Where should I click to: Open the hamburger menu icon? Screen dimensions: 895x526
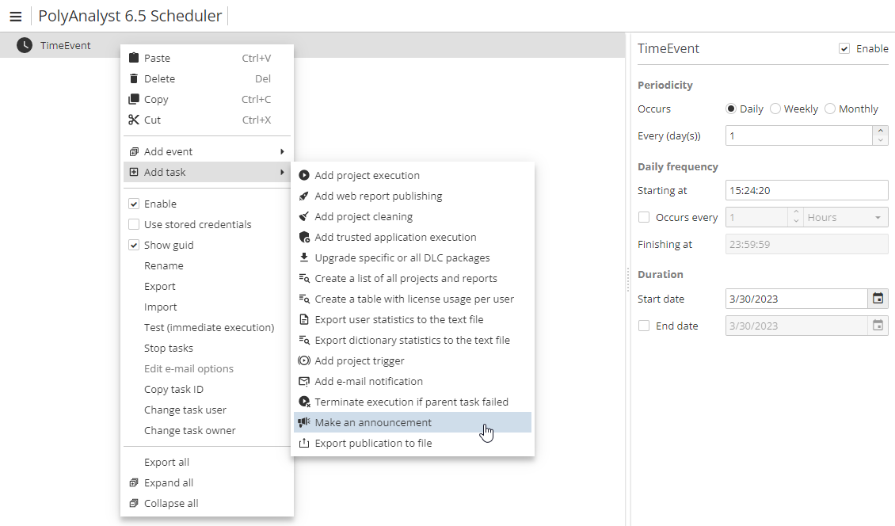click(15, 17)
